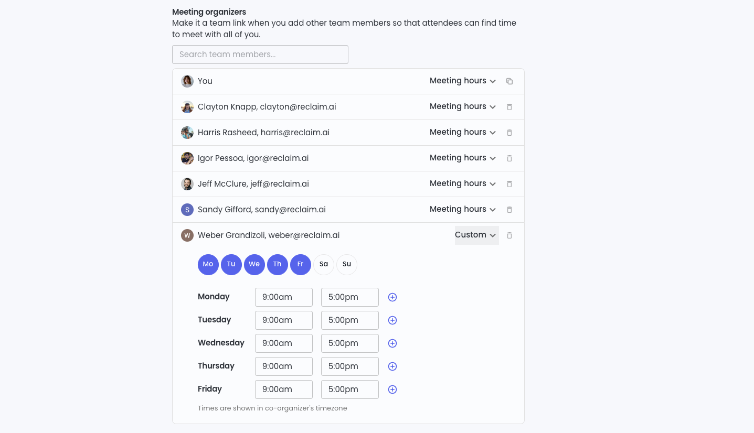Remove Sandy Gifford using the trash icon
754x433 pixels.
[509, 209]
